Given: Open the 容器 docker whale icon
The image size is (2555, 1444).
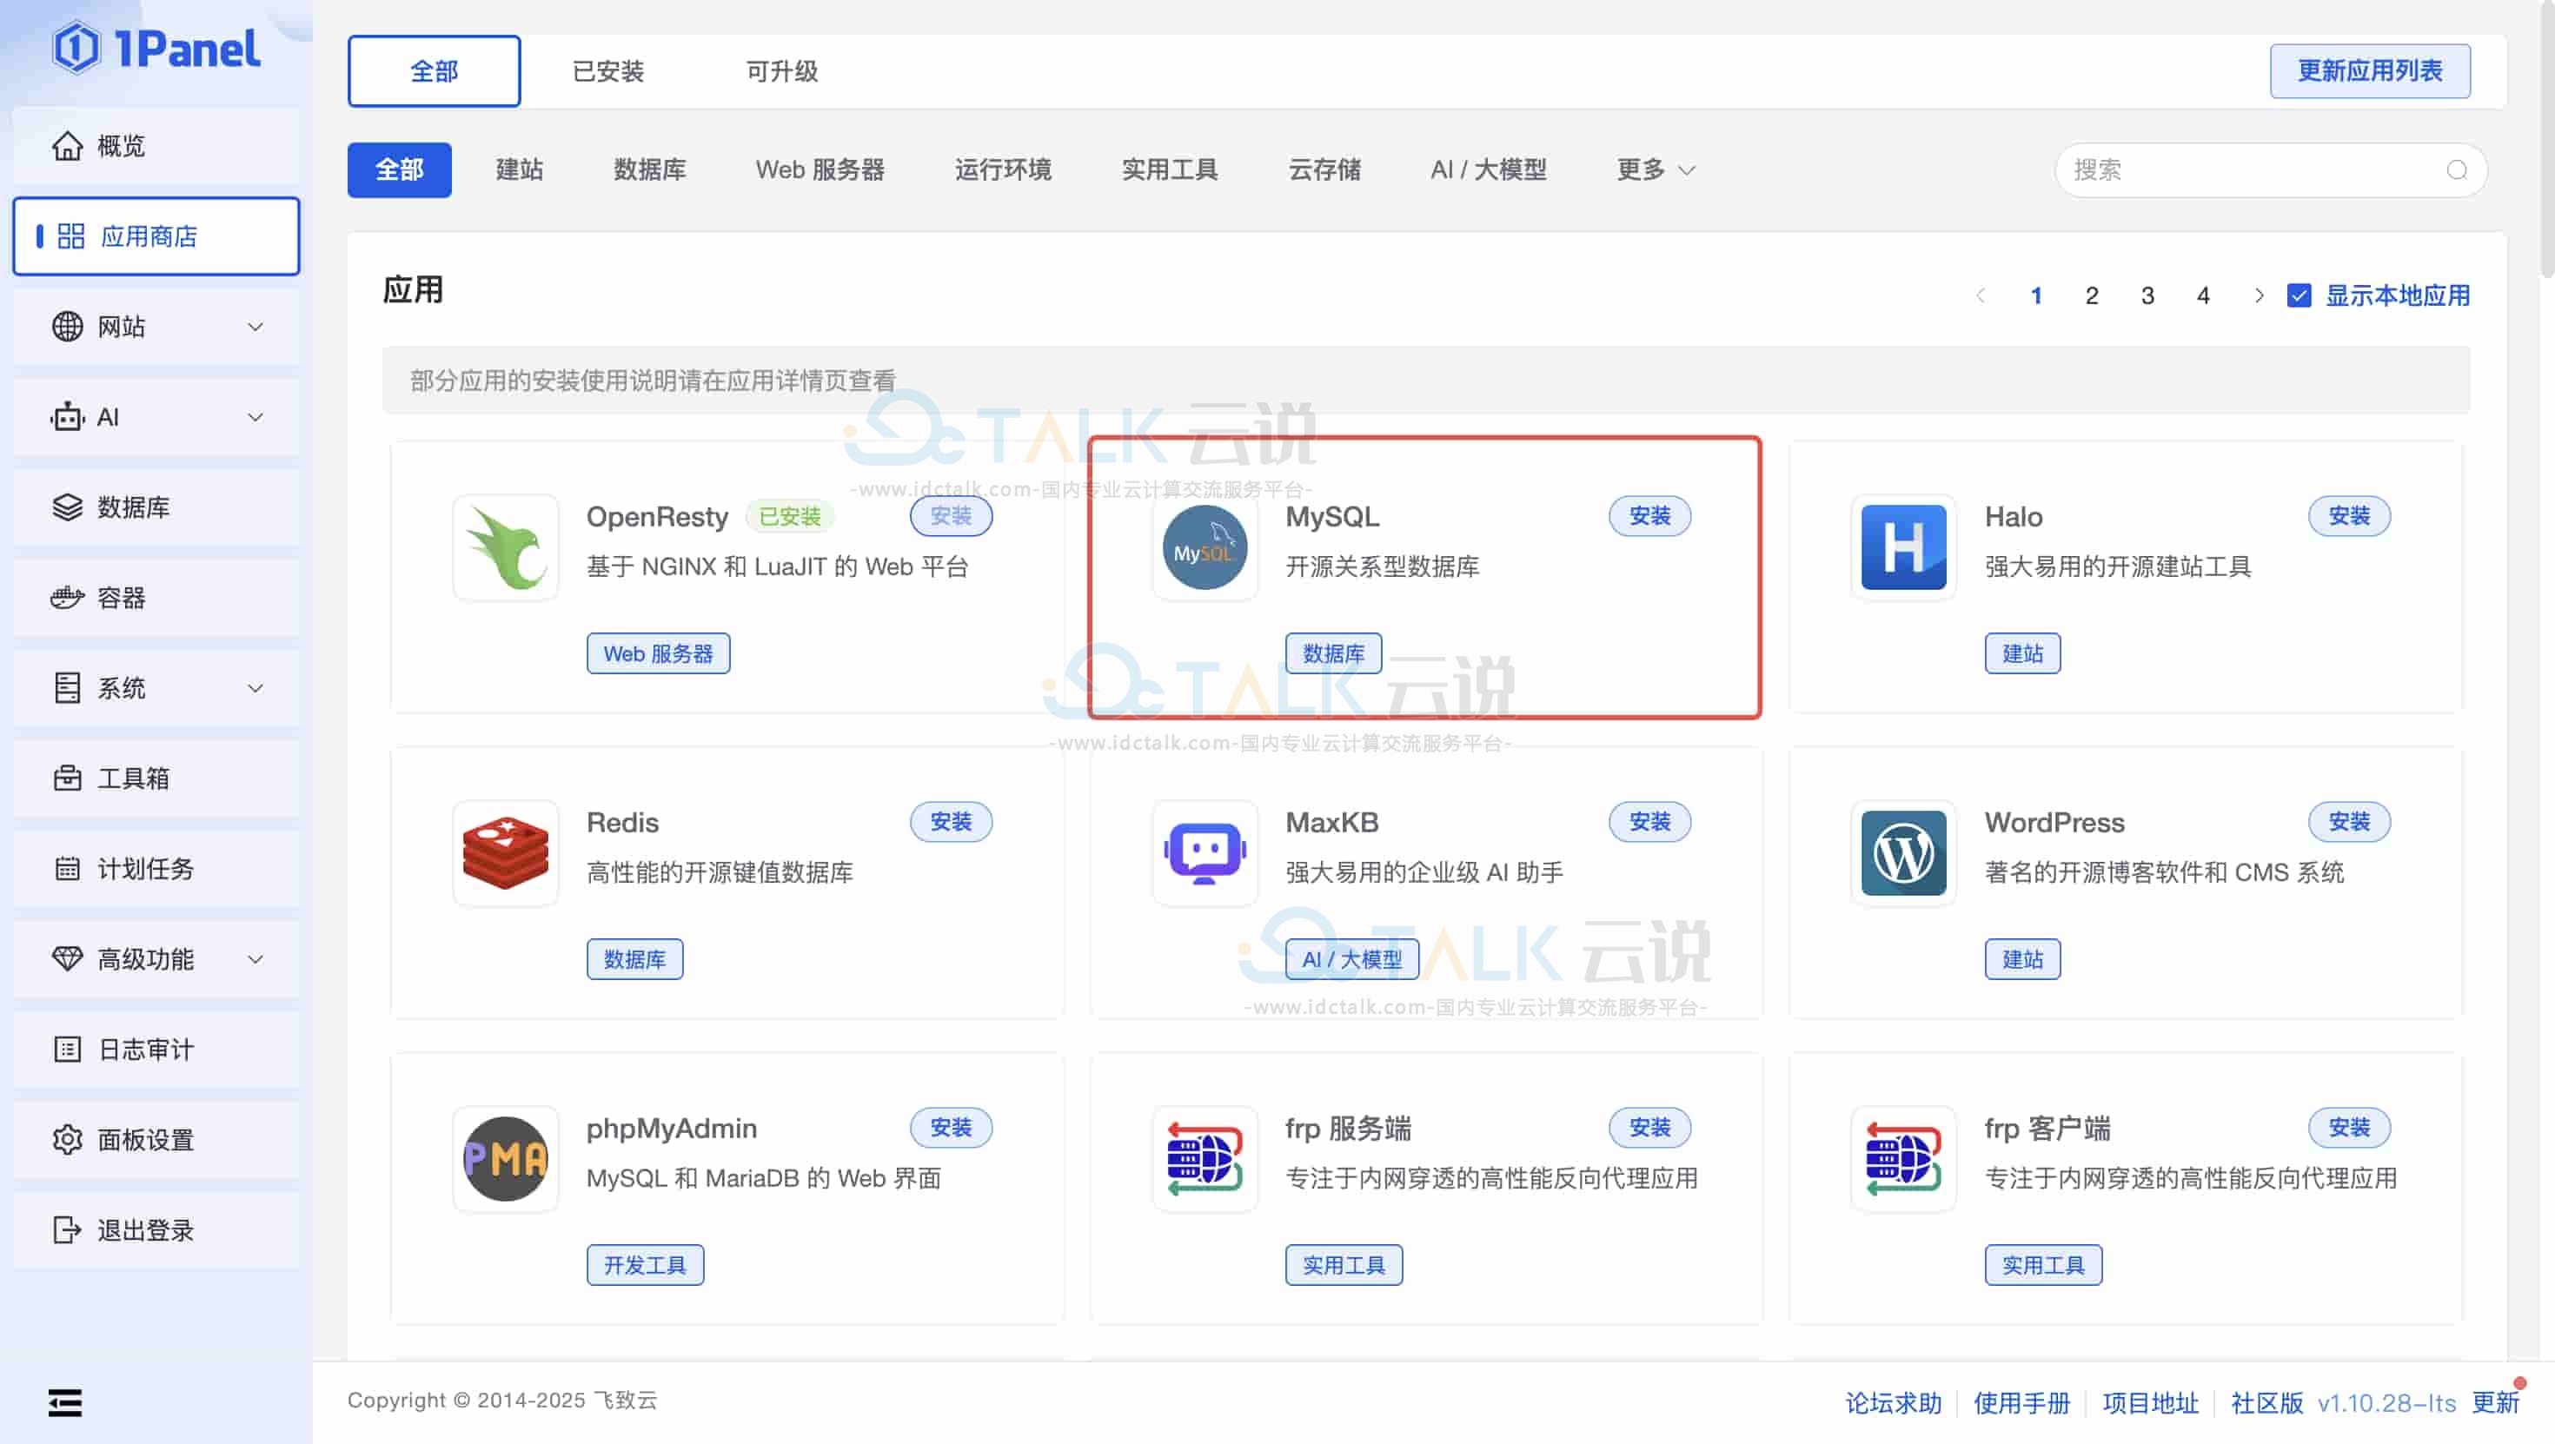Looking at the screenshot, I should tap(68, 597).
